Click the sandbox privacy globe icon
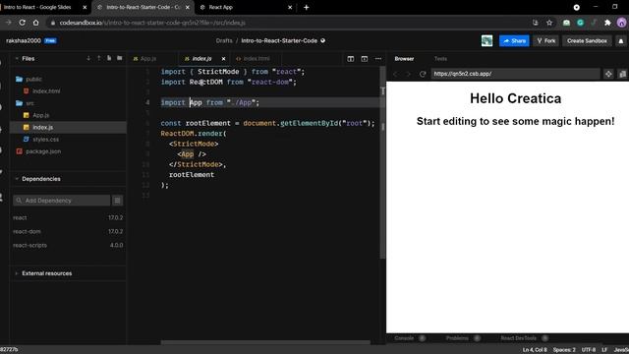 click(323, 40)
